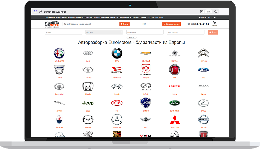Screen dimensions: 260x149
Task: Focus the part search input field
Action: 91,24
